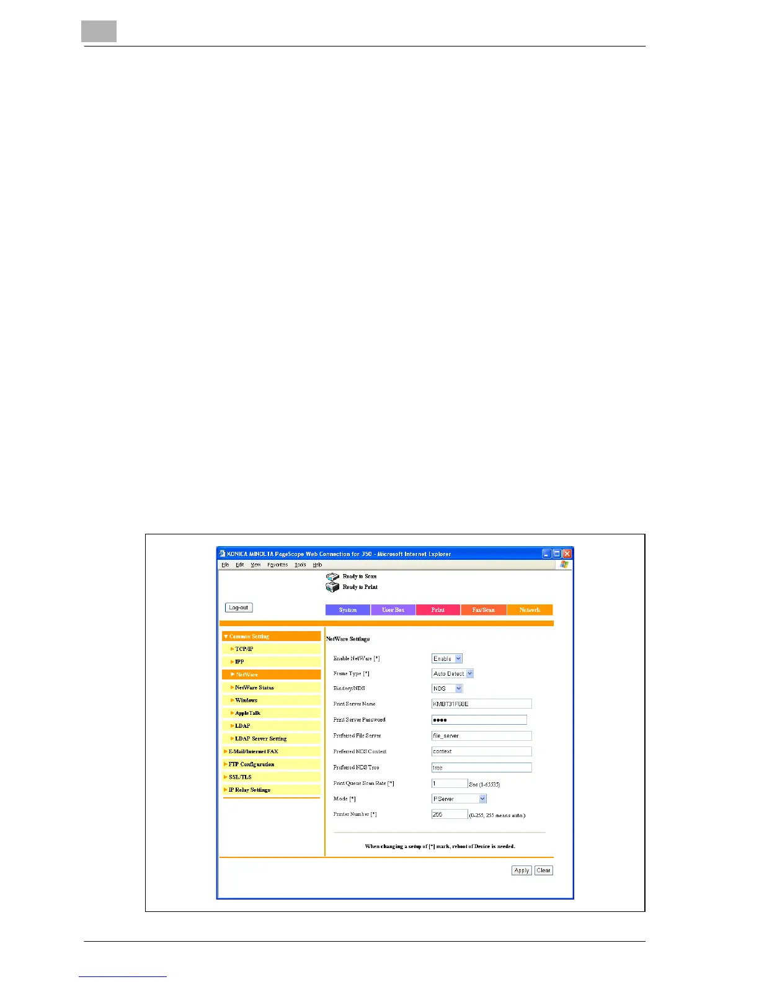
Task: Open the IPP settings link
Action: coord(272,661)
